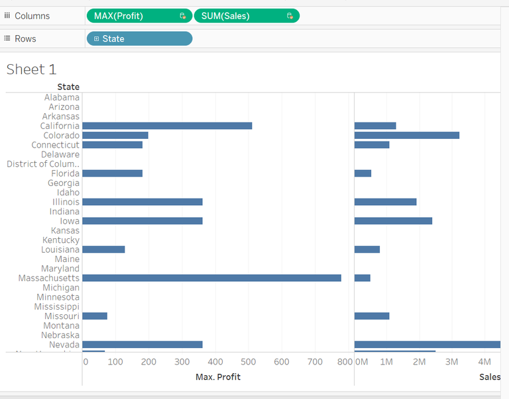The image size is (509, 399).
Task: Click the State column header
Action: [68, 87]
